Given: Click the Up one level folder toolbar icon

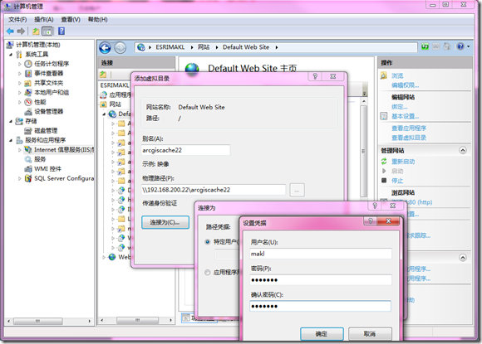Looking at the screenshot, I should click(x=36, y=31).
